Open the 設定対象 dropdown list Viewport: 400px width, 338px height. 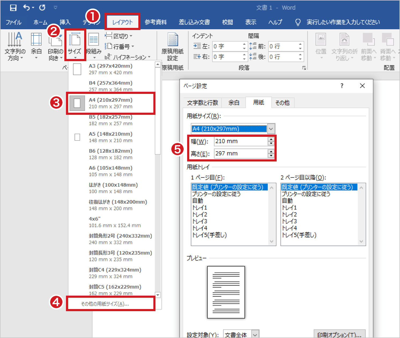coord(255,335)
